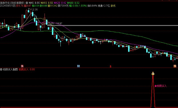Click the 浙数文化(日线,前复权) chart title
178x108 pixels.
pos(12,3)
